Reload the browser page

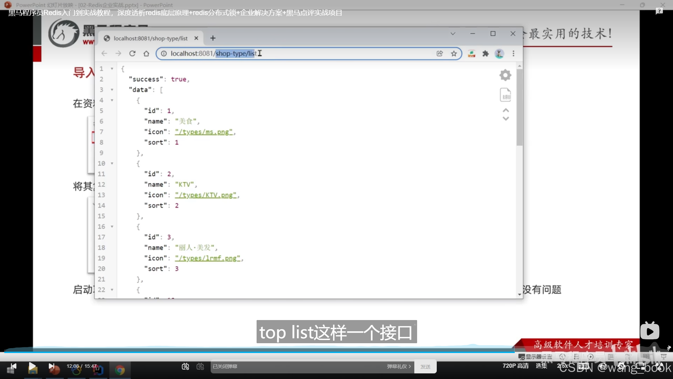(x=132, y=53)
